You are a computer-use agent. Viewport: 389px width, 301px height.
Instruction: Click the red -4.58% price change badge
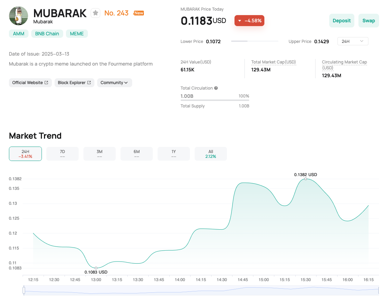tap(249, 21)
